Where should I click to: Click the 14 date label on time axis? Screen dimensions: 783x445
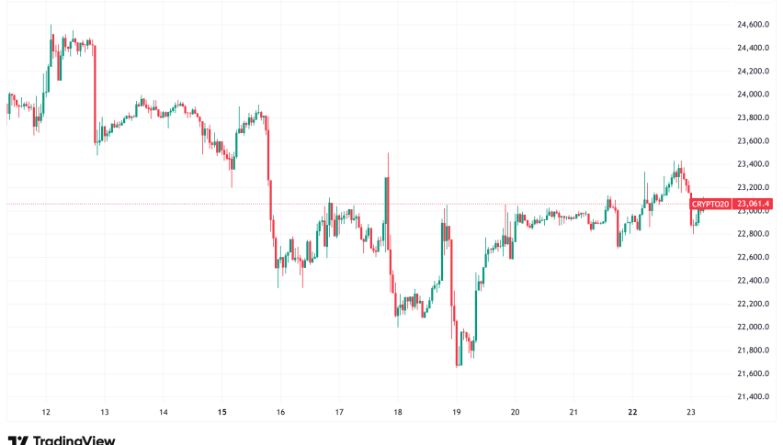coord(163,413)
